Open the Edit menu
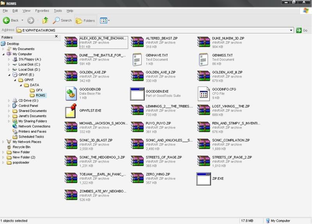This screenshot has height=224, width=312. coord(15,11)
